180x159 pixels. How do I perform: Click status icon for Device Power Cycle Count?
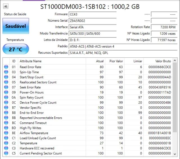[x=6, y=102]
